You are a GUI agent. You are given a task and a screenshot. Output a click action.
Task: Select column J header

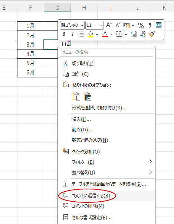(137, 7)
